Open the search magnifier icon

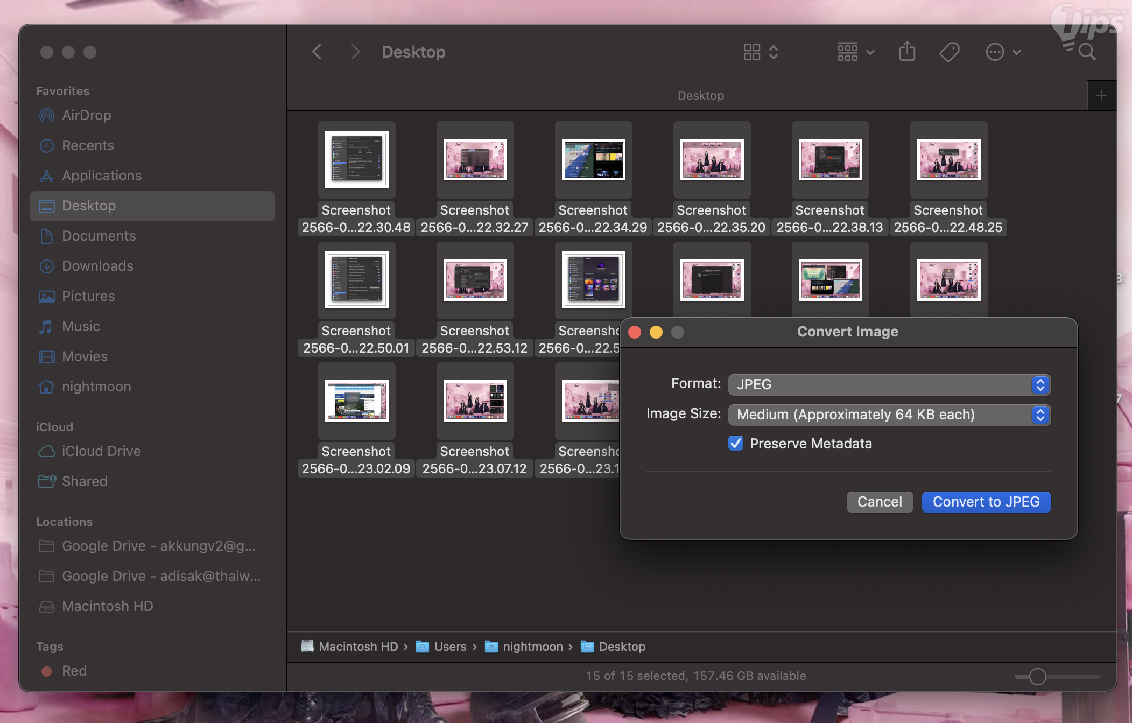[x=1087, y=52]
